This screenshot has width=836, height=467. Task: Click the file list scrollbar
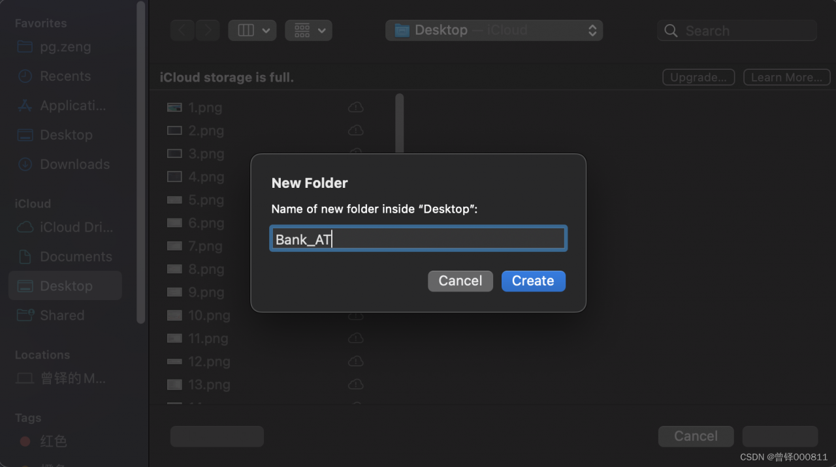coord(400,124)
